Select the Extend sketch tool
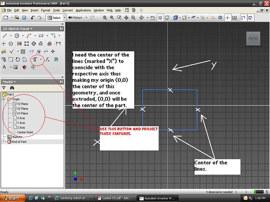270x202 pixels. (31, 52)
